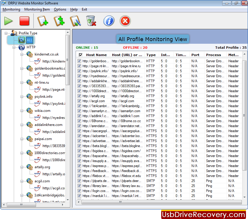Click www icon beside http://artally.o URL
Screen dimensions: 248x219
click(38, 174)
